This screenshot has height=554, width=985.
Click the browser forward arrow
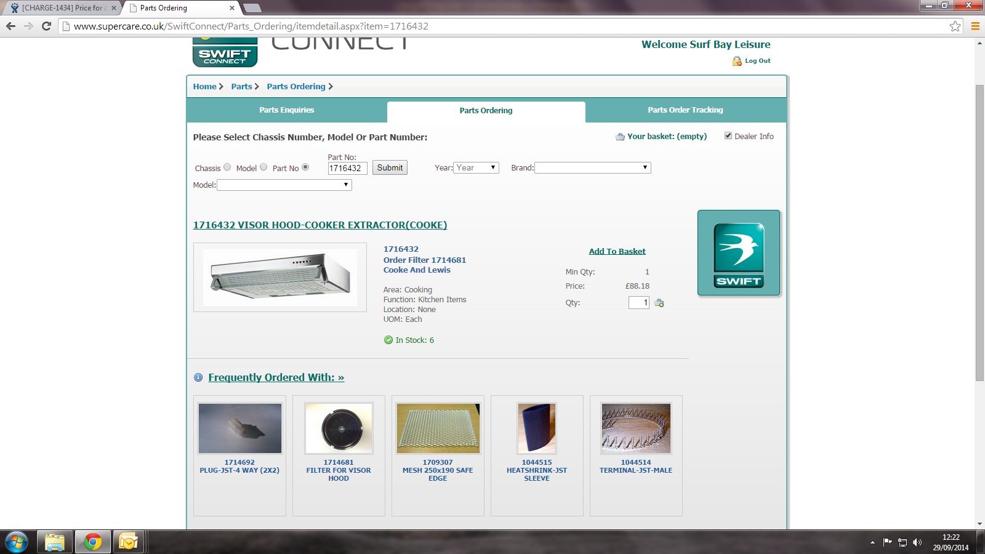(28, 26)
